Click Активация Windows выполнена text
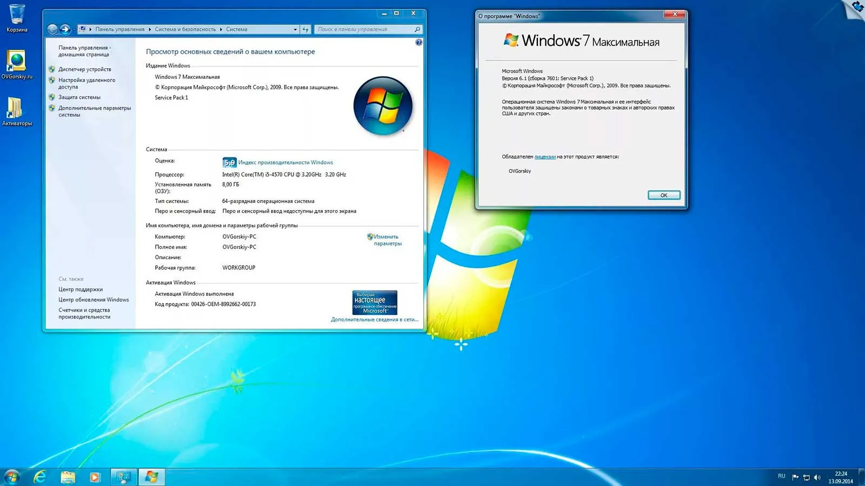The image size is (865, 486). tap(194, 294)
